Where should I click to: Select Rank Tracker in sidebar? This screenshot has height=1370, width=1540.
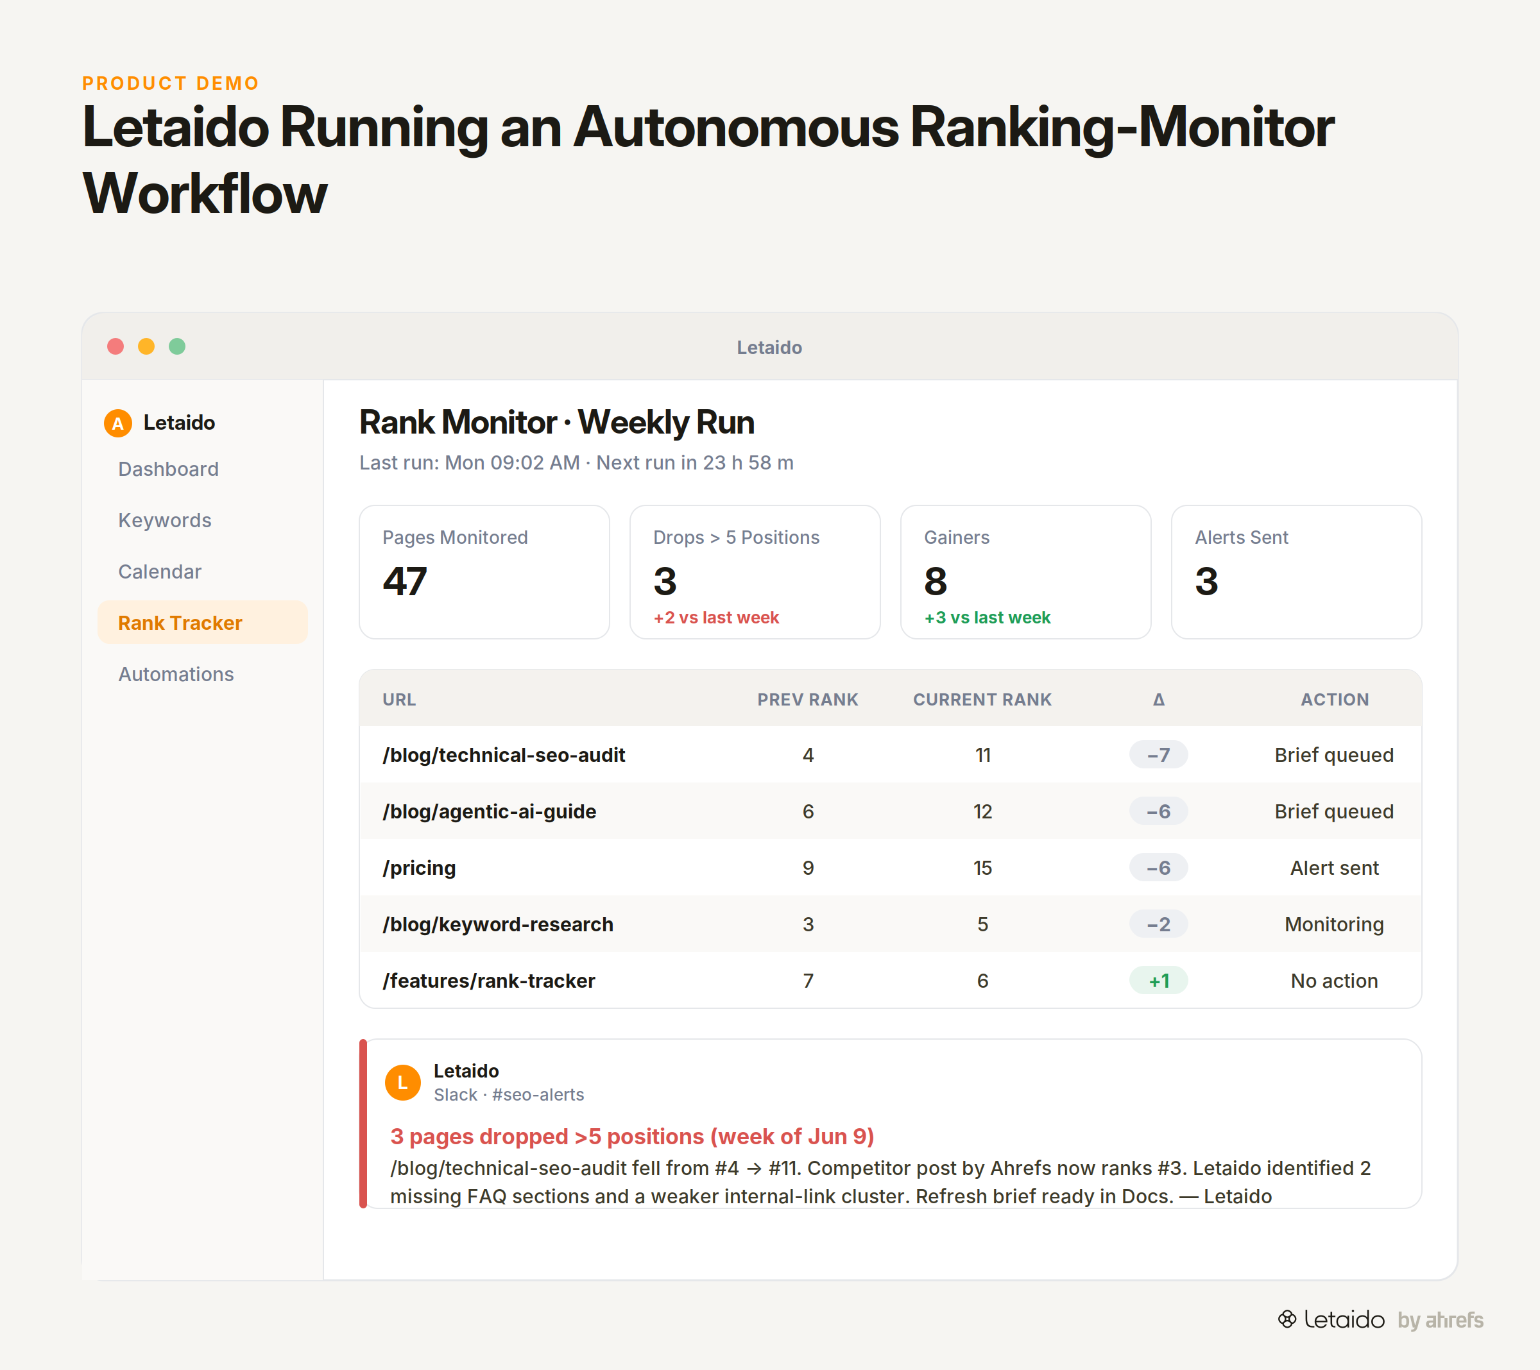[203, 623]
